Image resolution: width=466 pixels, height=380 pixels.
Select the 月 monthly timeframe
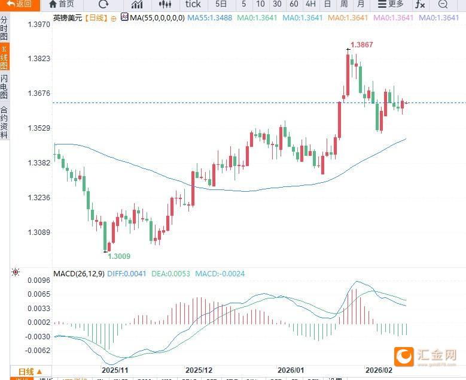click(x=361, y=4)
